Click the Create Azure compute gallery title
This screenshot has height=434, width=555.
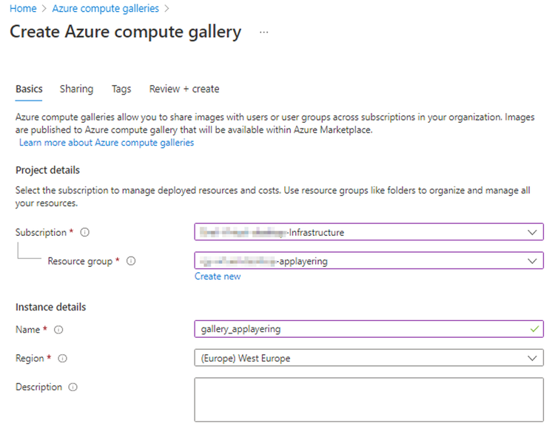coord(125,32)
